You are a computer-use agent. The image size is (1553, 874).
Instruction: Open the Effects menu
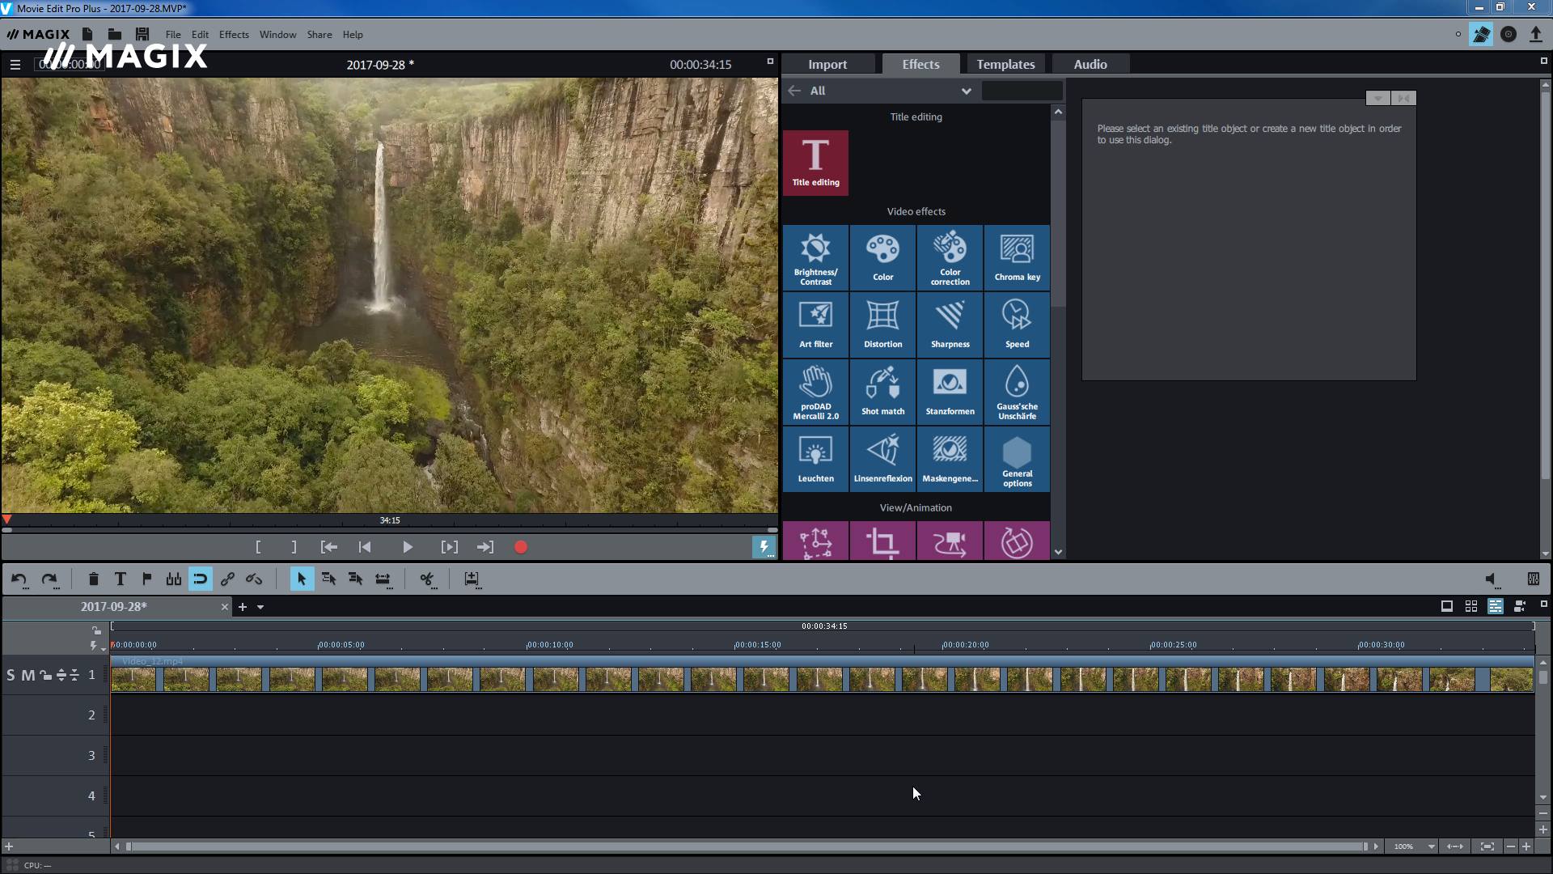tap(232, 34)
